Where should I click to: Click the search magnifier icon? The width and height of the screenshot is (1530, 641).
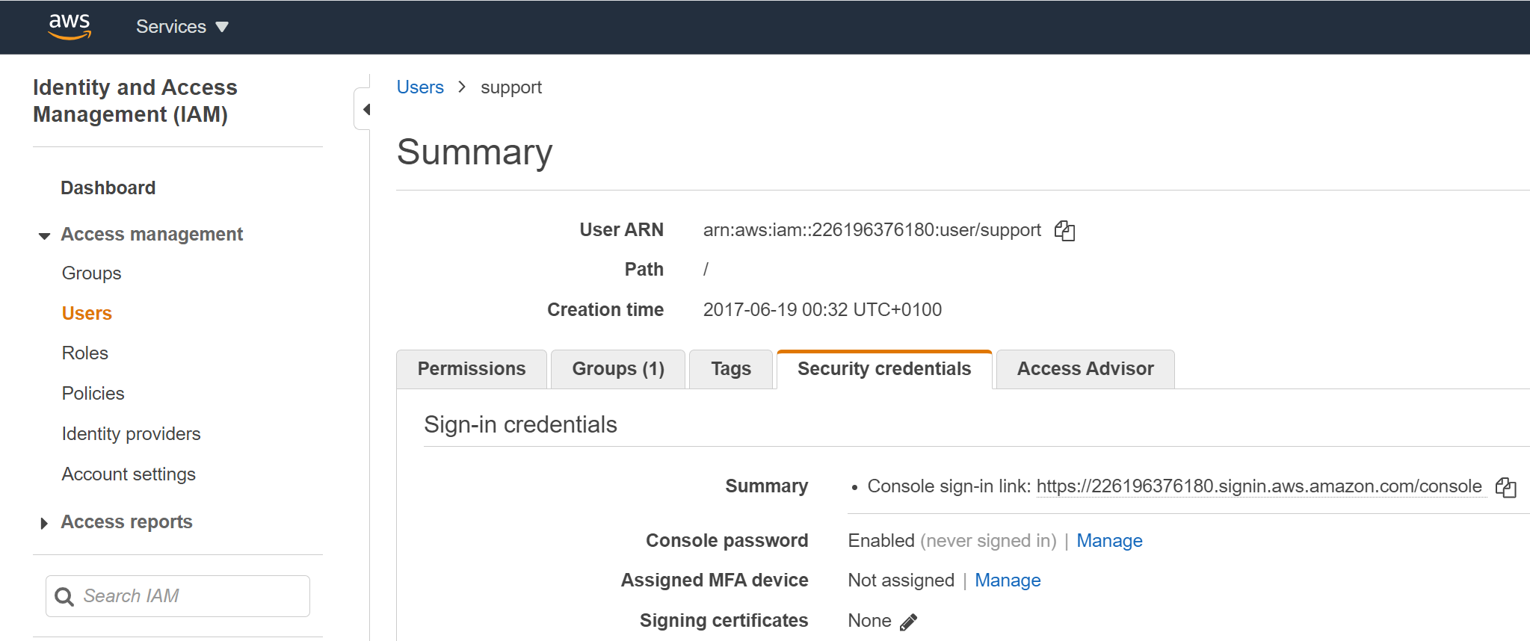[65, 597]
